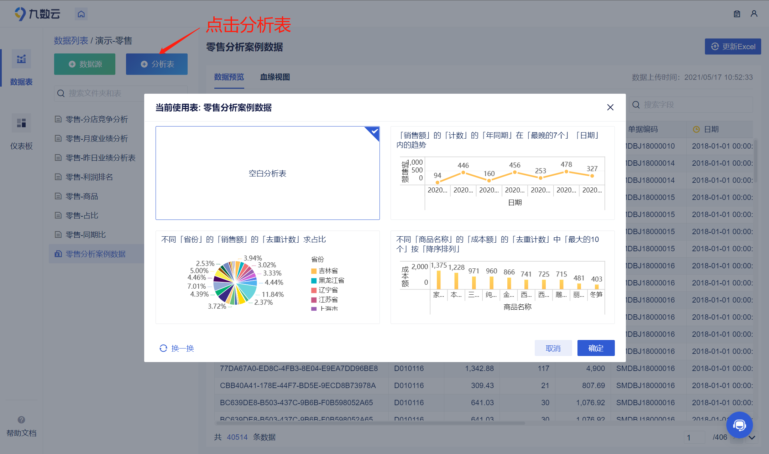The width and height of the screenshot is (769, 454).
Task: Open the customer service chat icon
Action: pos(739,425)
